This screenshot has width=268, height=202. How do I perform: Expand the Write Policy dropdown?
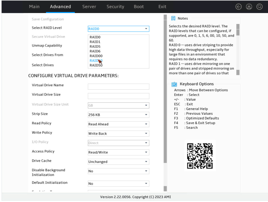pyautogui.click(x=119, y=134)
